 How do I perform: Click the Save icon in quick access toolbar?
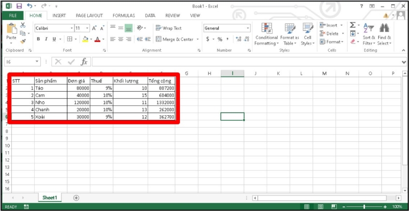pyautogui.click(x=19, y=6)
